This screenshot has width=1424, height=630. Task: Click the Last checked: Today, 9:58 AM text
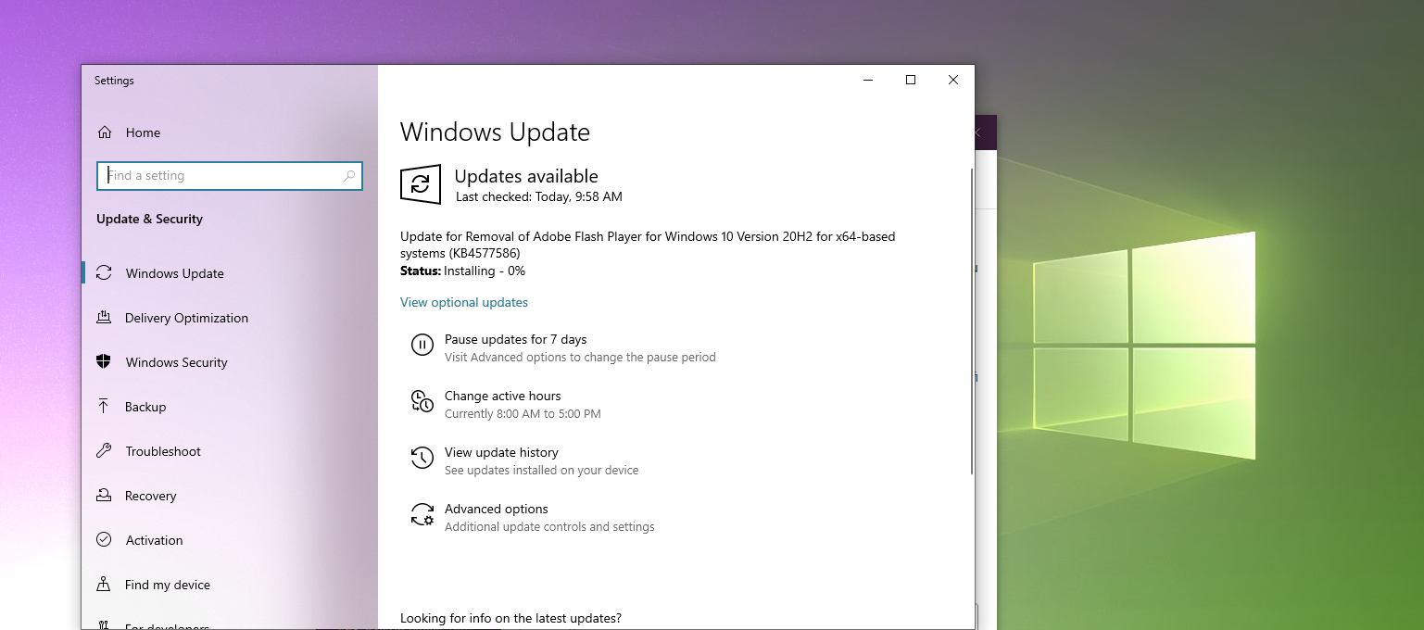click(x=539, y=196)
